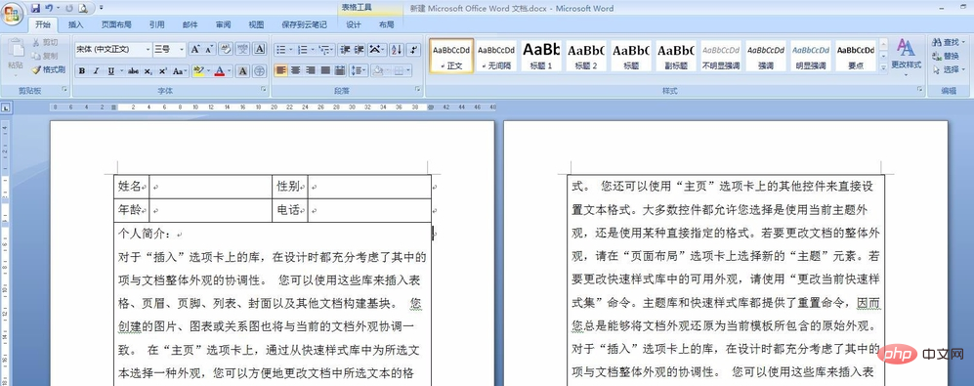
Task: Apply distributed alignment
Action: click(x=340, y=71)
